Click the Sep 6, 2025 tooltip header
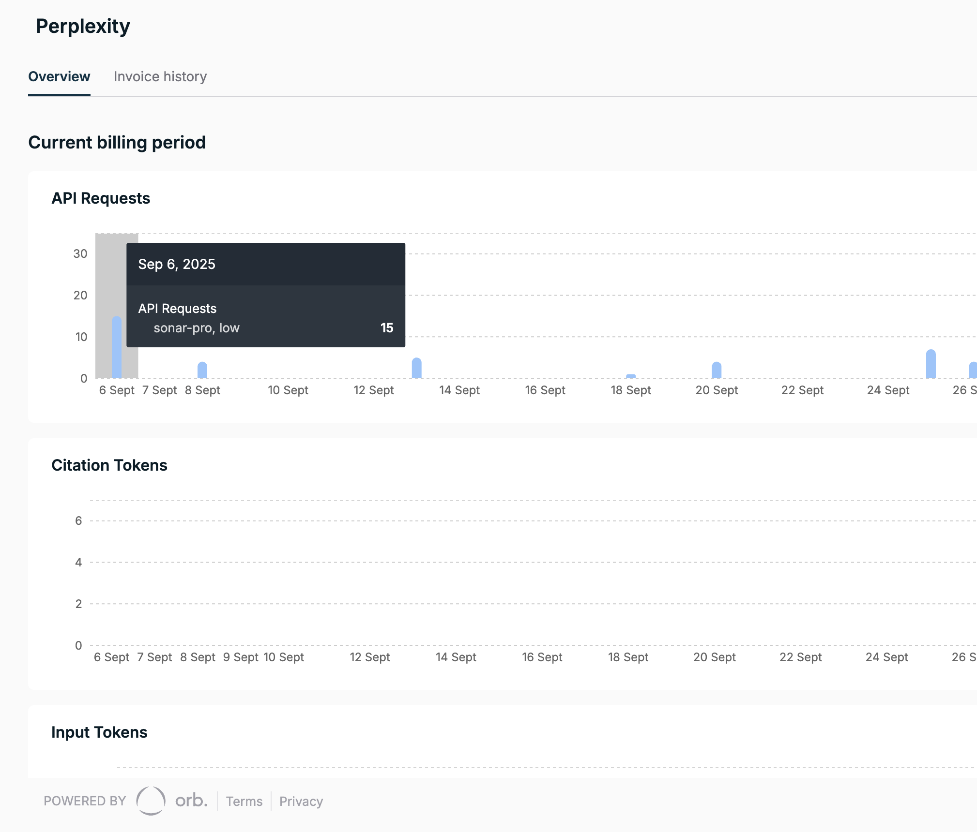This screenshot has height=832, width=977. click(x=177, y=264)
